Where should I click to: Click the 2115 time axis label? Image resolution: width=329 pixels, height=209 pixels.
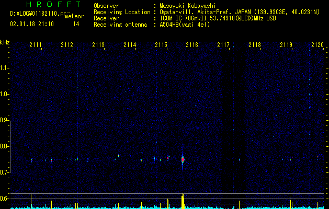click(161, 45)
